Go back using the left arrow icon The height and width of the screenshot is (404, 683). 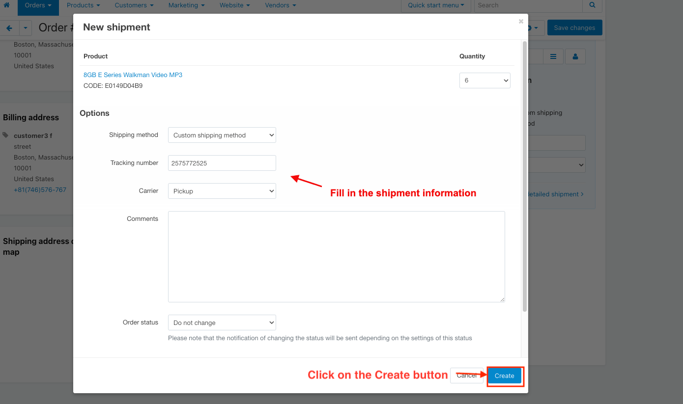9,28
